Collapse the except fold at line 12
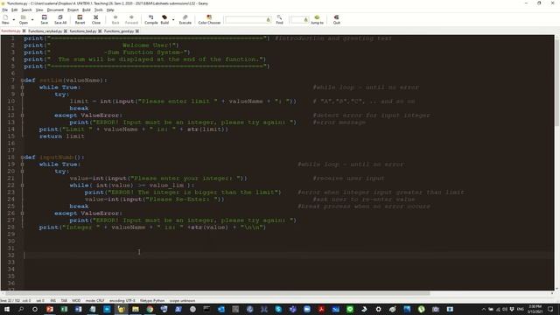560x315 pixels. (22, 115)
